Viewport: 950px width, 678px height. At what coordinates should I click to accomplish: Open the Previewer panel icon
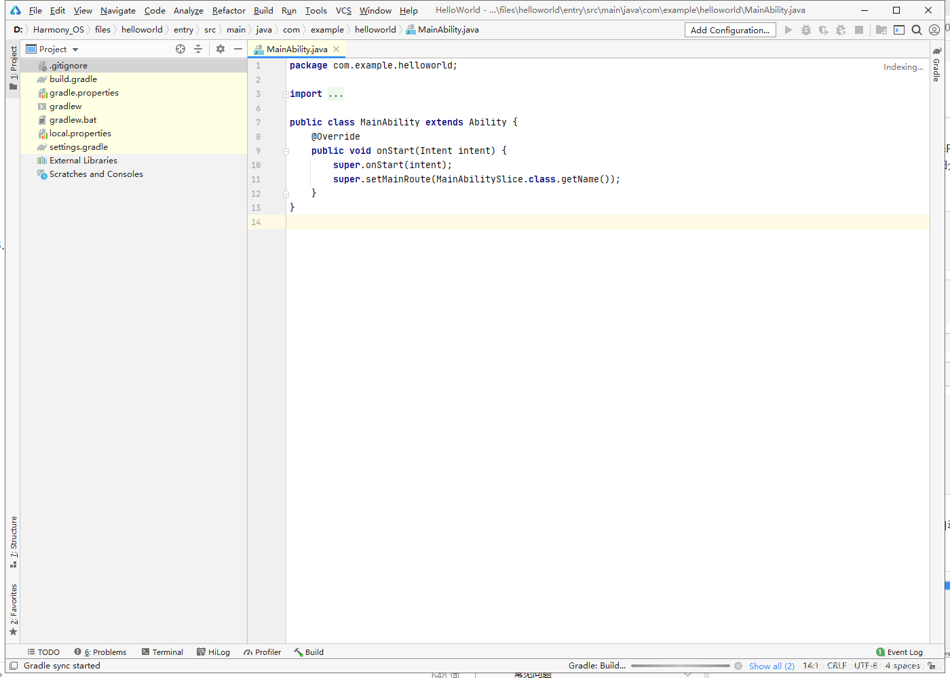tap(899, 30)
